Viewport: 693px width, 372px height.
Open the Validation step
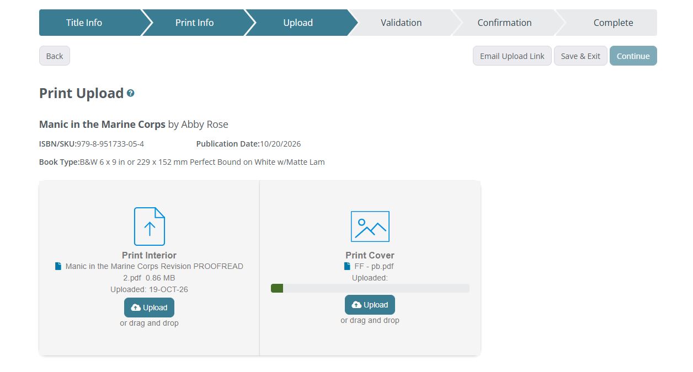pyautogui.click(x=401, y=23)
